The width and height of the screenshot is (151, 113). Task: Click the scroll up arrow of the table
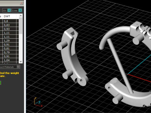(x=21, y=16)
